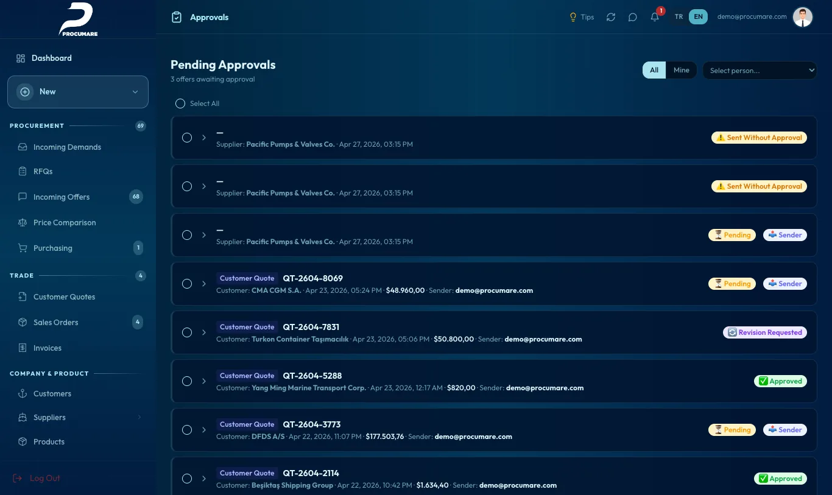832x495 pixels.
Task: Switch language to TR
Action: click(679, 17)
